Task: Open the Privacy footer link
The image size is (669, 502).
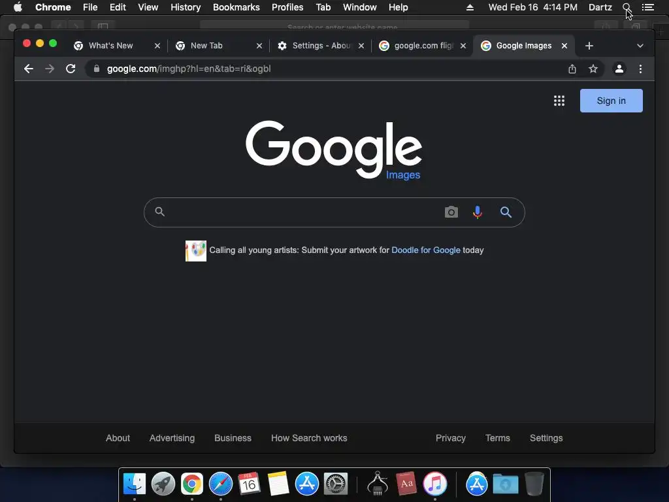Action: (x=451, y=438)
